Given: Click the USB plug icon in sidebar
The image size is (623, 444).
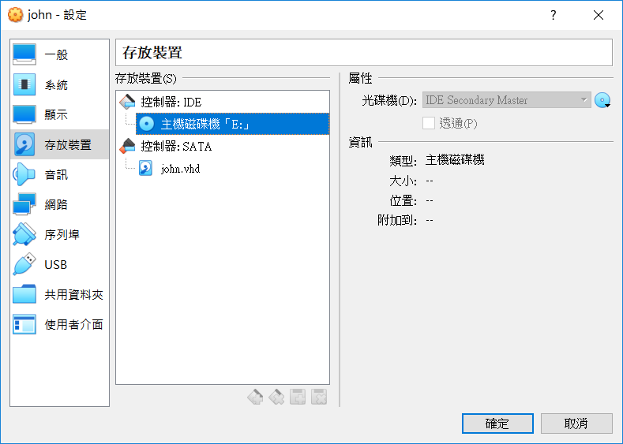Looking at the screenshot, I should [x=24, y=264].
